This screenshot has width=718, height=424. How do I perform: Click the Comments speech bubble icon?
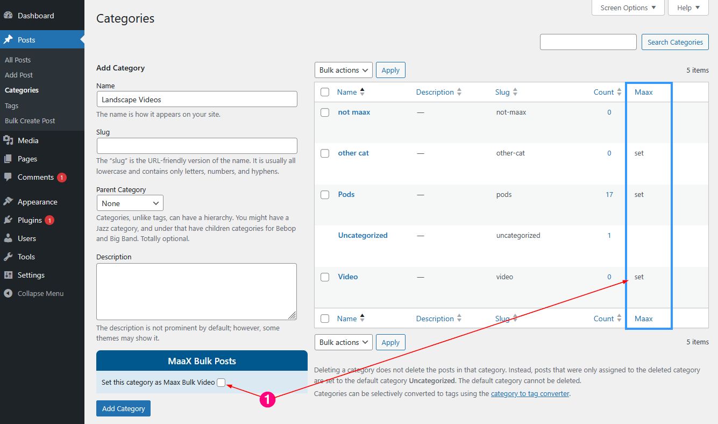pos(8,177)
